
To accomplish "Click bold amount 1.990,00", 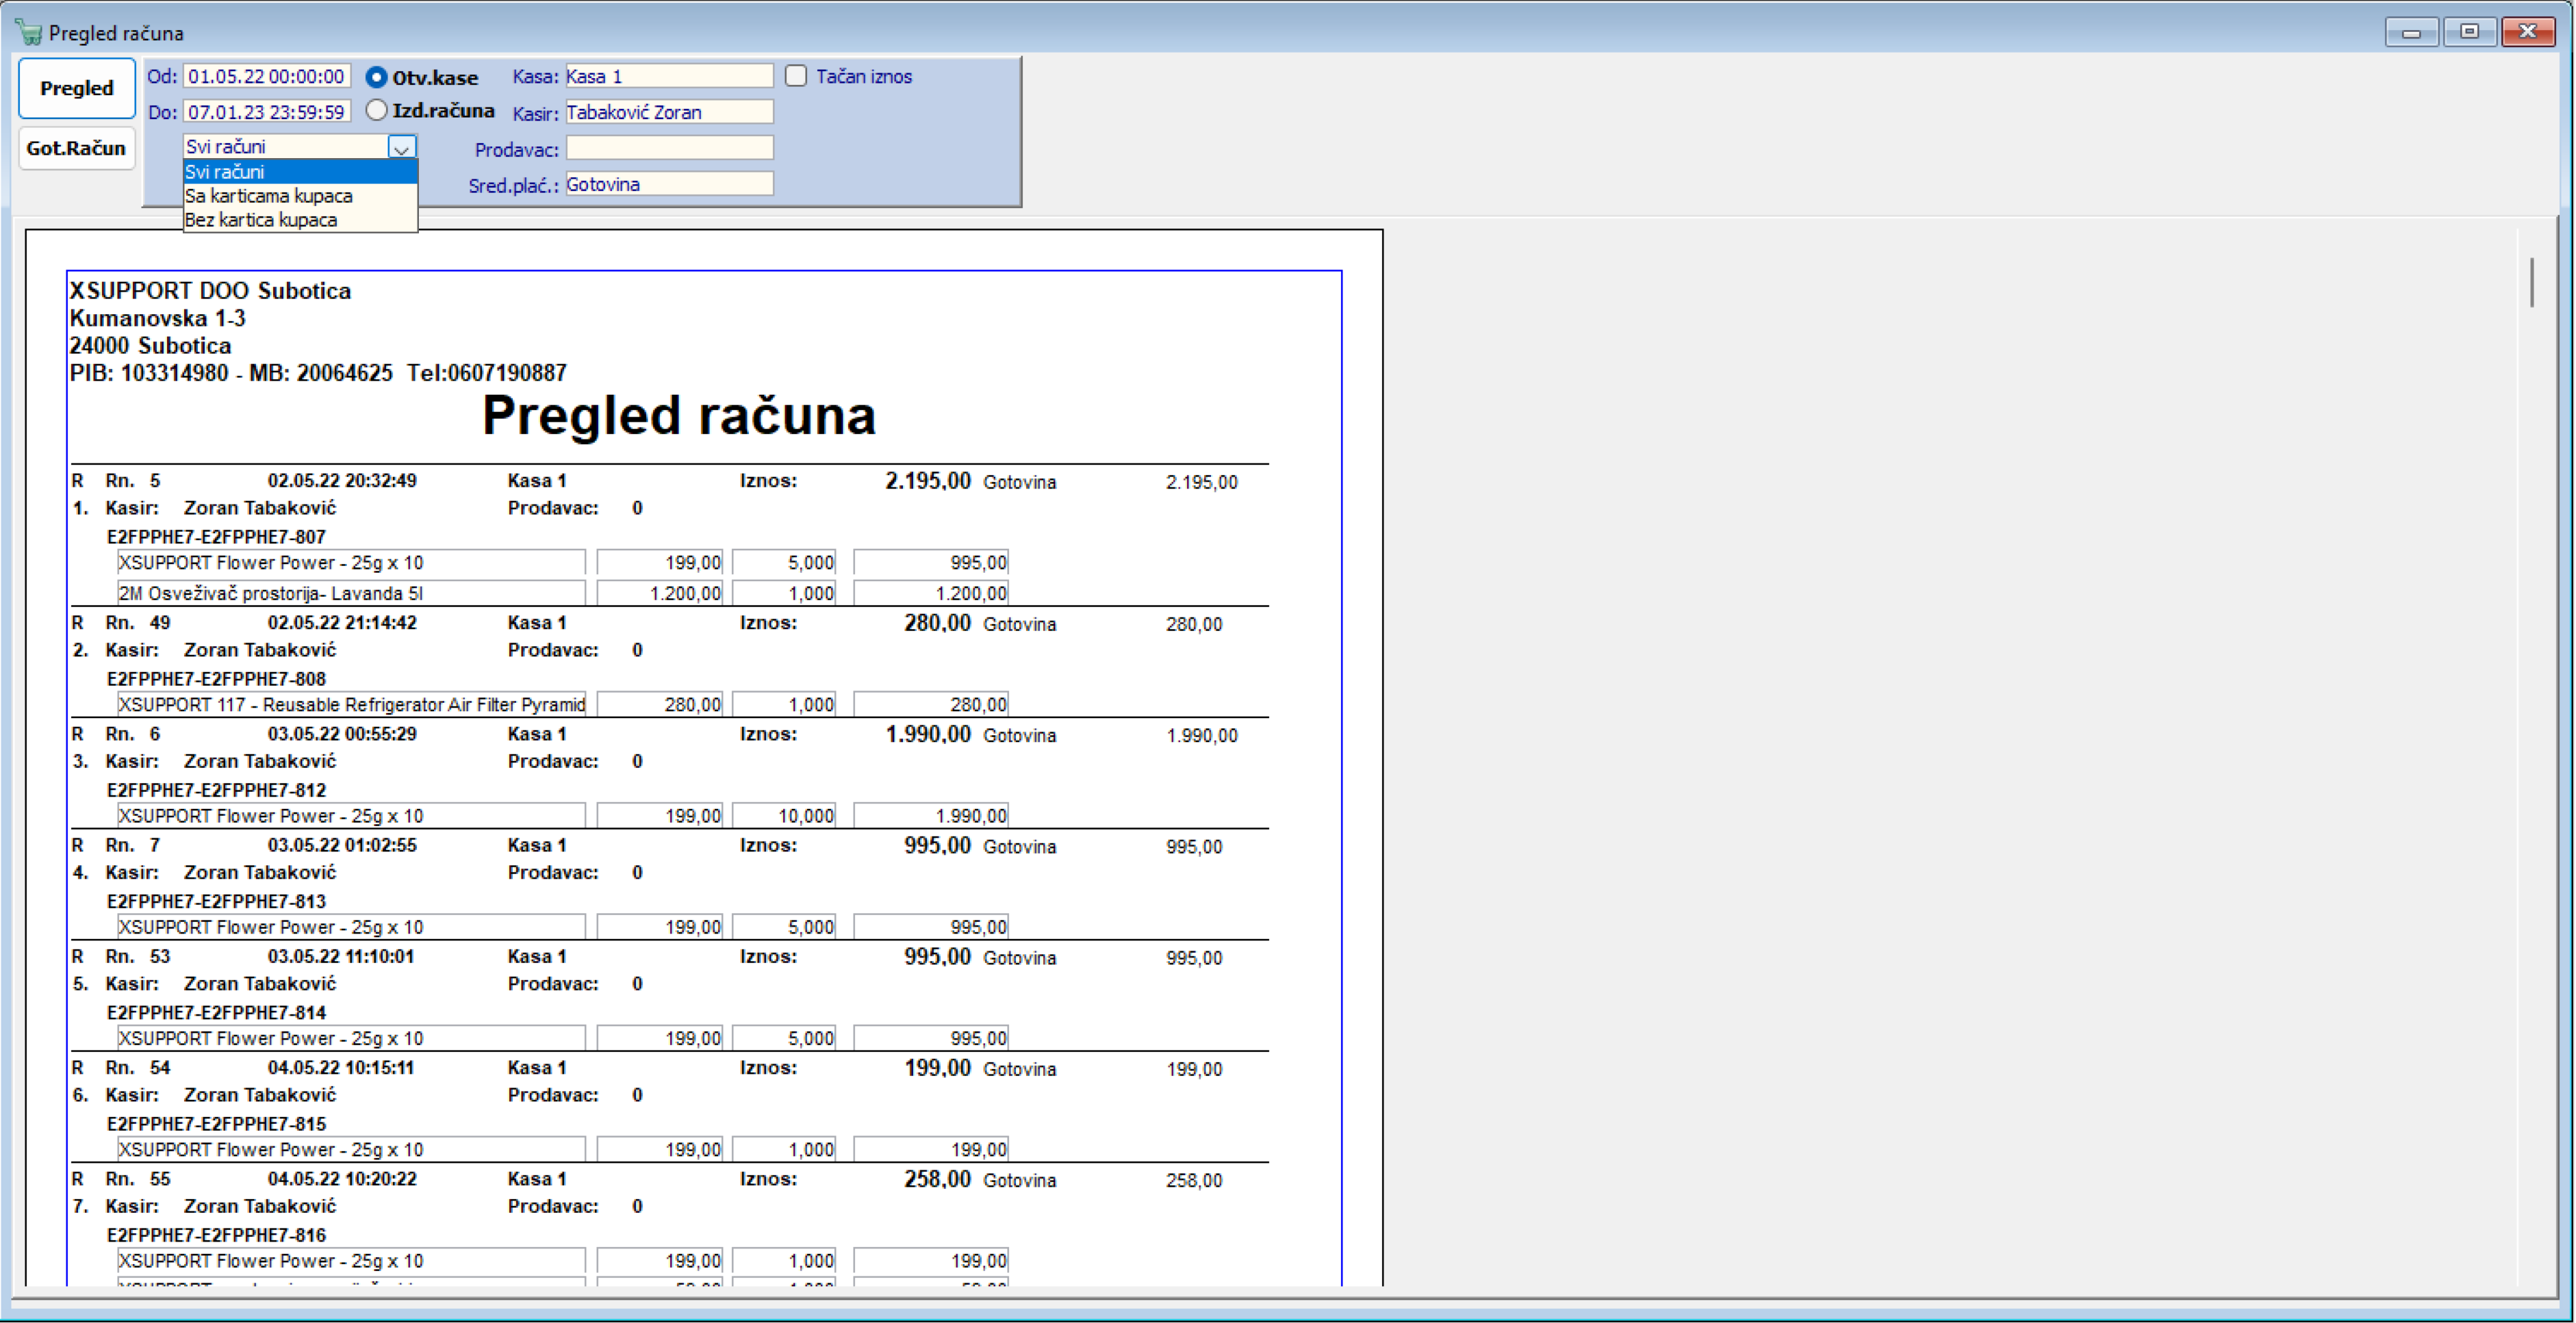I will point(928,734).
